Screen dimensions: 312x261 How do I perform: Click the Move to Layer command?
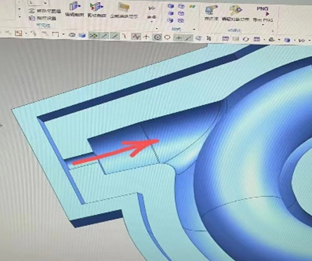pos(45,11)
